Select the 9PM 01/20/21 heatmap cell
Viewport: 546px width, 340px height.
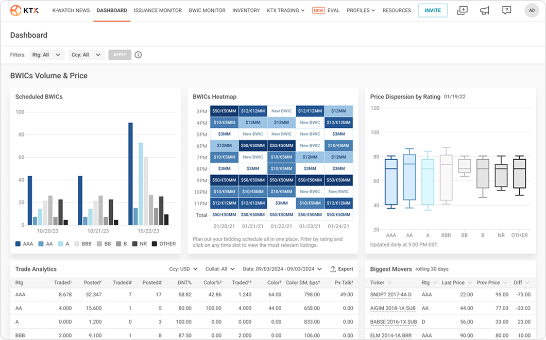click(x=224, y=180)
